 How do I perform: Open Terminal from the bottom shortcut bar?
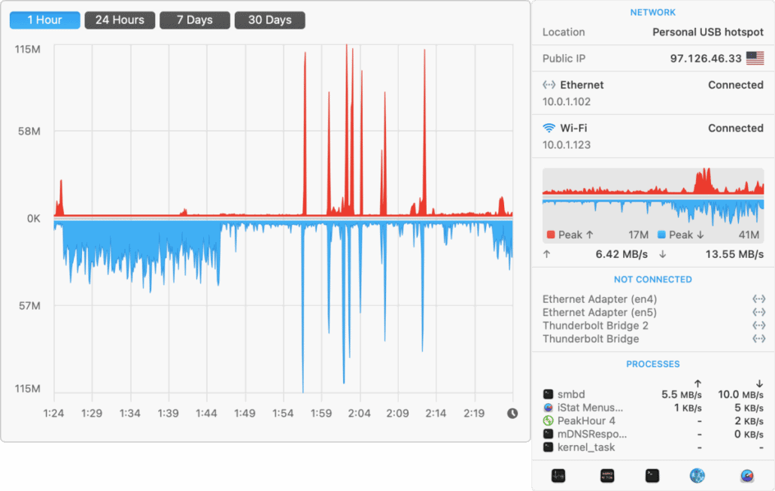(652, 475)
